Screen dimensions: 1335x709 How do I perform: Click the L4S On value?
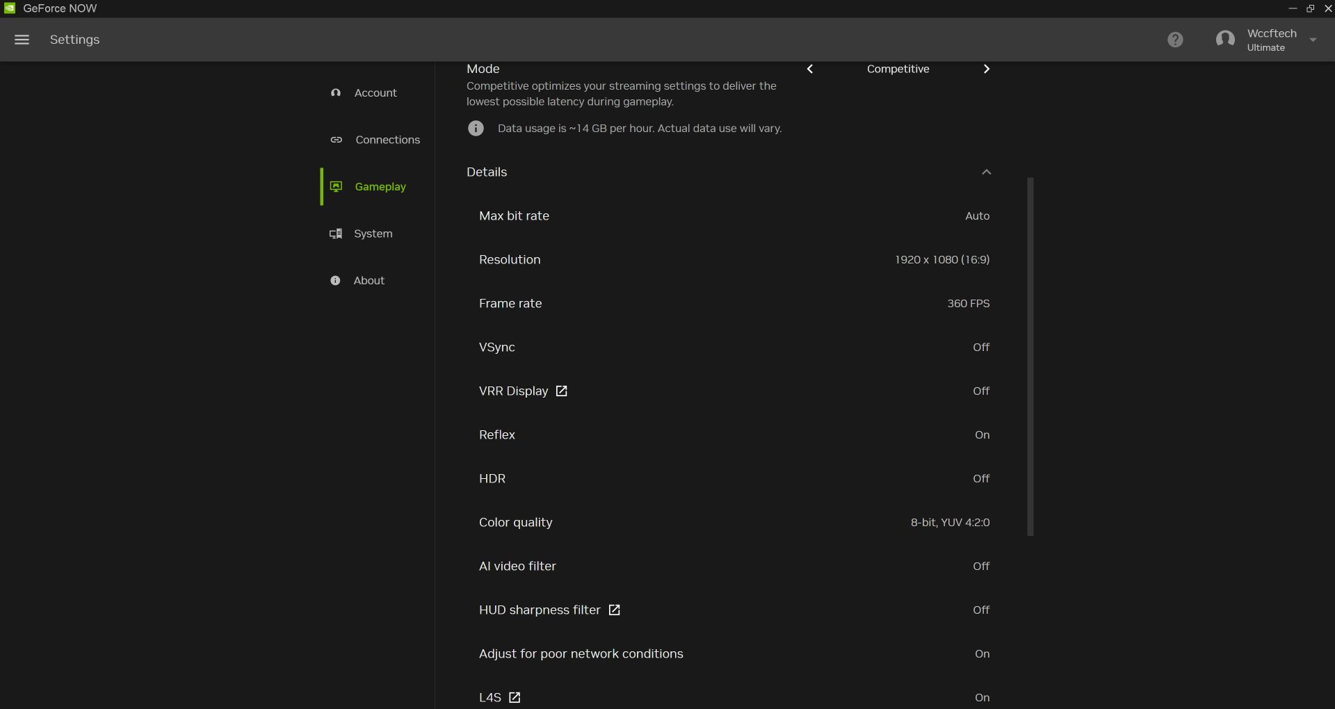point(982,697)
